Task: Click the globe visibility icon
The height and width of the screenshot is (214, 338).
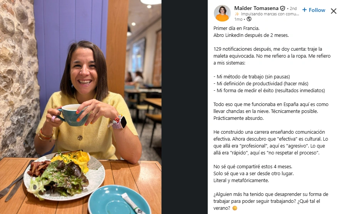Action: 249,19
